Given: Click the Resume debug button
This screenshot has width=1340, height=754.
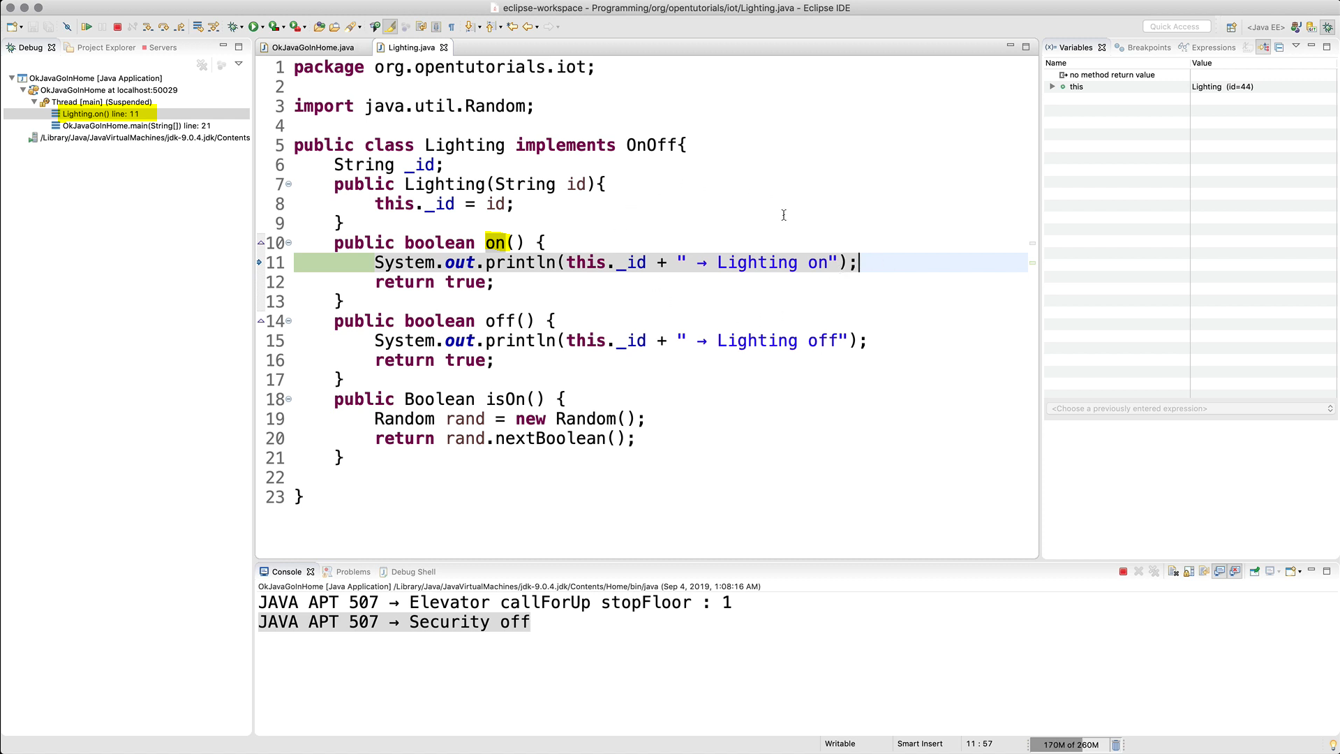Looking at the screenshot, I should 87,27.
